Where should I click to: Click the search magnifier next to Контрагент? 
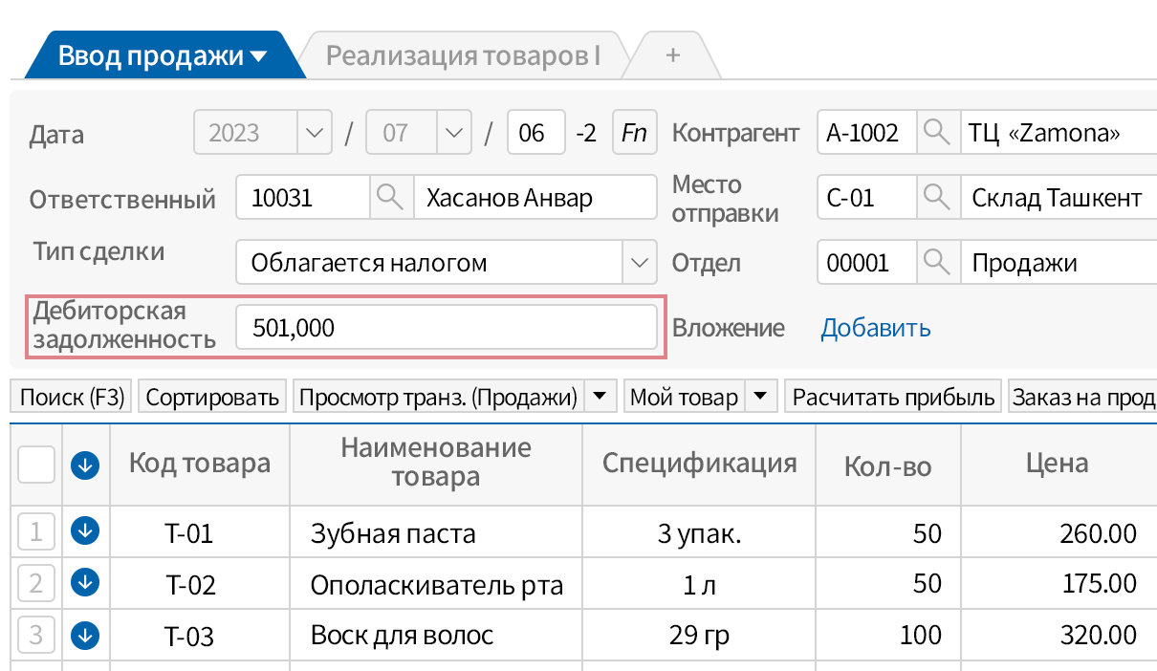click(936, 133)
